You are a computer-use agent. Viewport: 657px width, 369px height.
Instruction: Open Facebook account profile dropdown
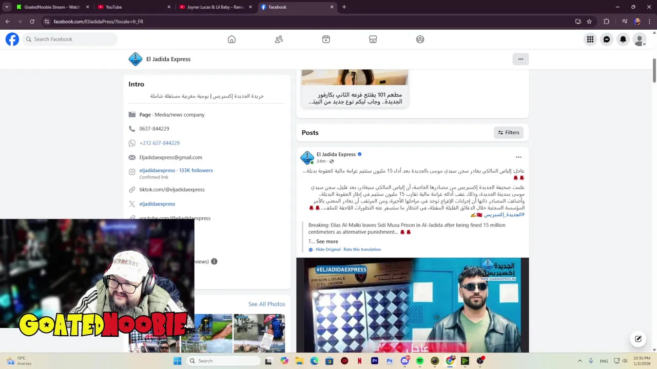tap(640, 39)
